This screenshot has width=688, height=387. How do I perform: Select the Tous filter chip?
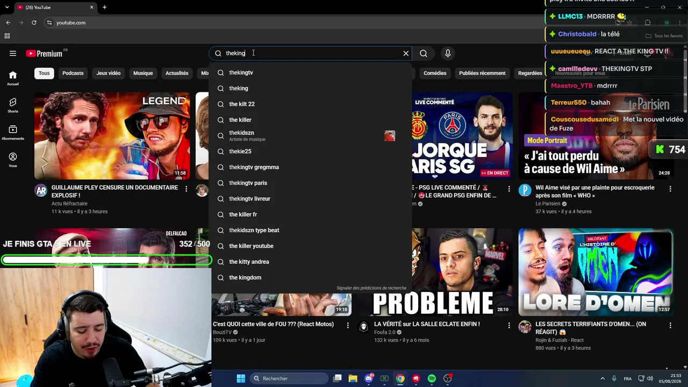click(x=44, y=73)
